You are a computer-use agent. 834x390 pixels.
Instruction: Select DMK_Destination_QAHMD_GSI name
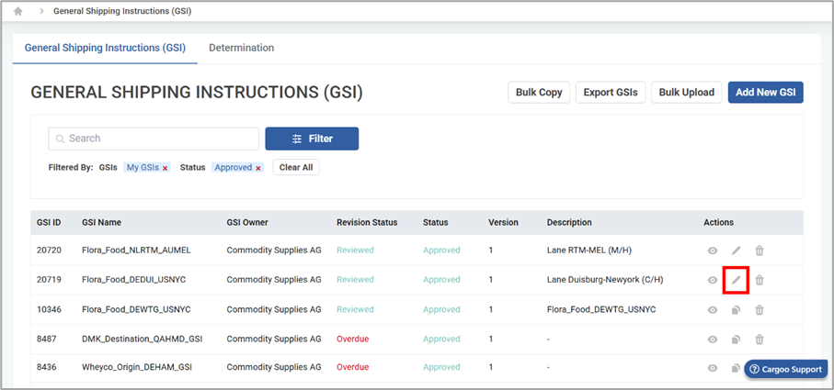click(142, 339)
